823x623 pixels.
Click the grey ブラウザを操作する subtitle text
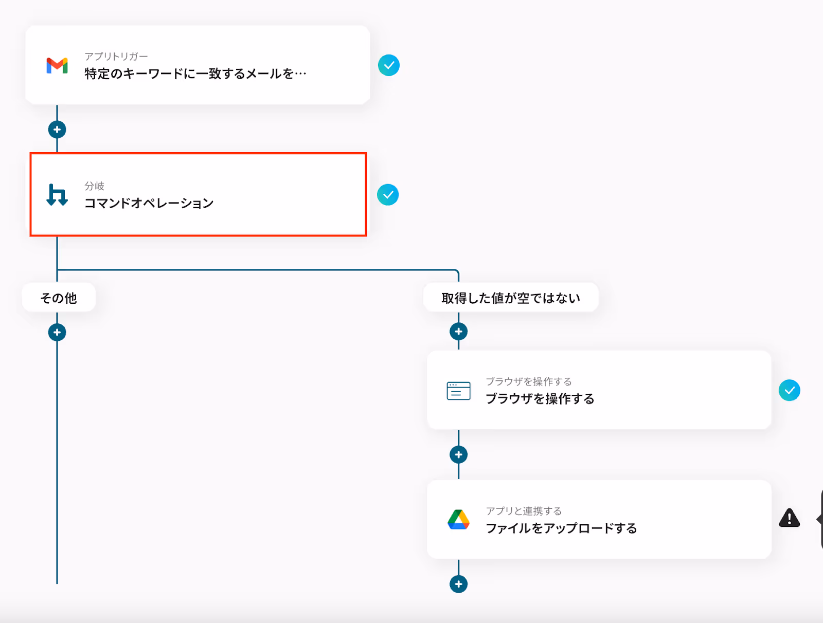[529, 381]
